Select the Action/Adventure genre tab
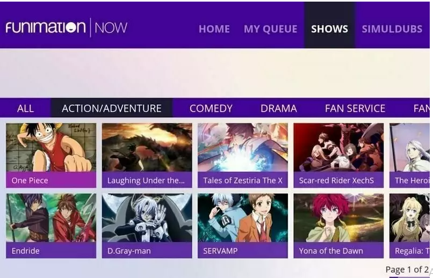This screenshot has height=278, width=433. tap(112, 108)
